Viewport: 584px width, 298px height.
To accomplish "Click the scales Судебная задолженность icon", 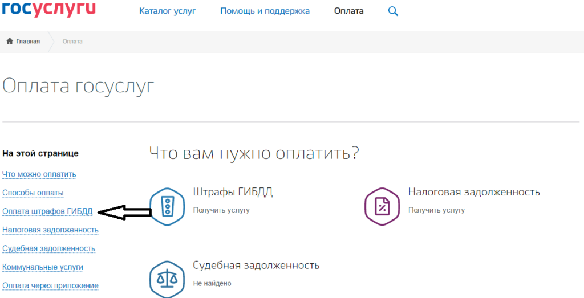I will click(167, 278).
